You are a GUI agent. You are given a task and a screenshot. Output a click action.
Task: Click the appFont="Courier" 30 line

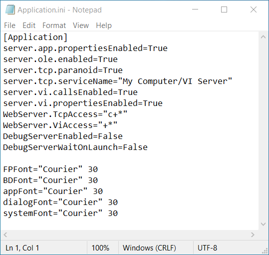pos(53,191)
